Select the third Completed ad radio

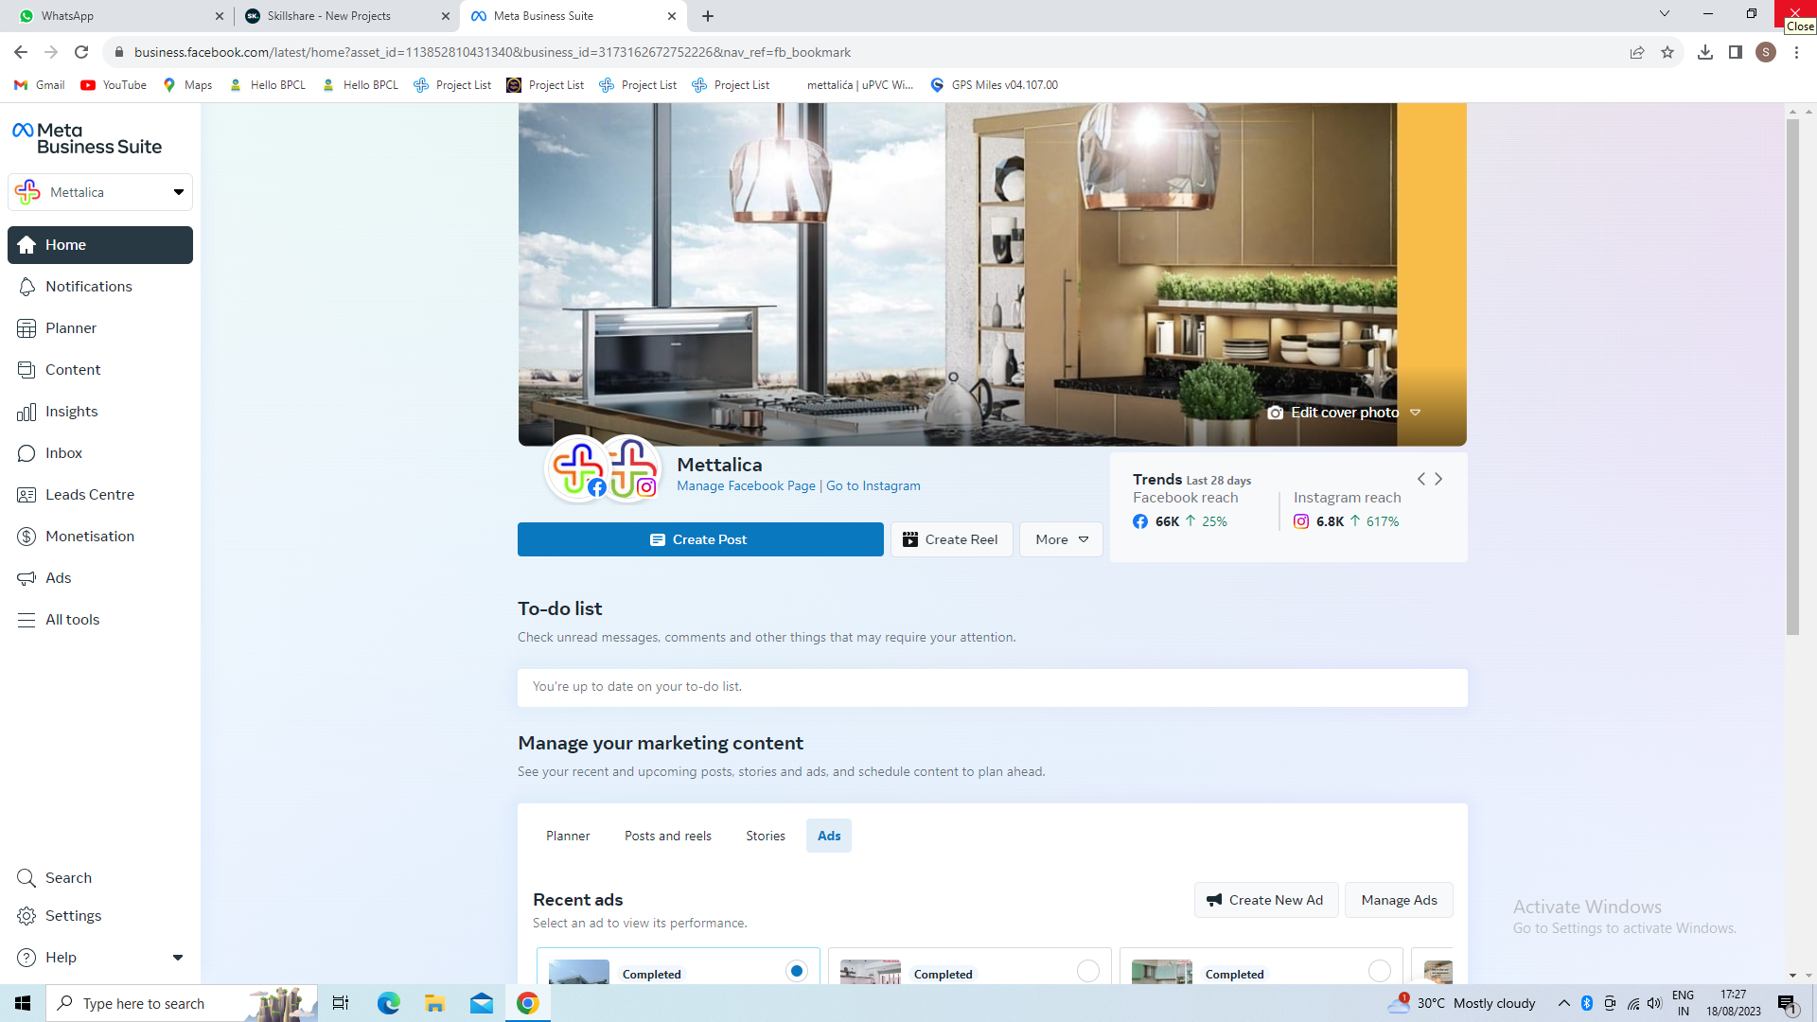[1380, 971]
